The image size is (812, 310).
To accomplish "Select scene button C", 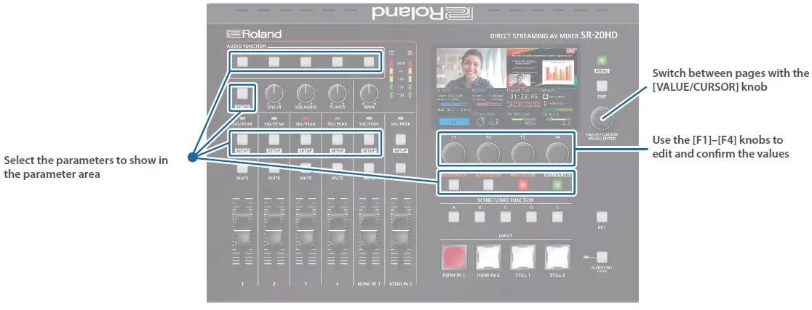I will pos(506,217).
